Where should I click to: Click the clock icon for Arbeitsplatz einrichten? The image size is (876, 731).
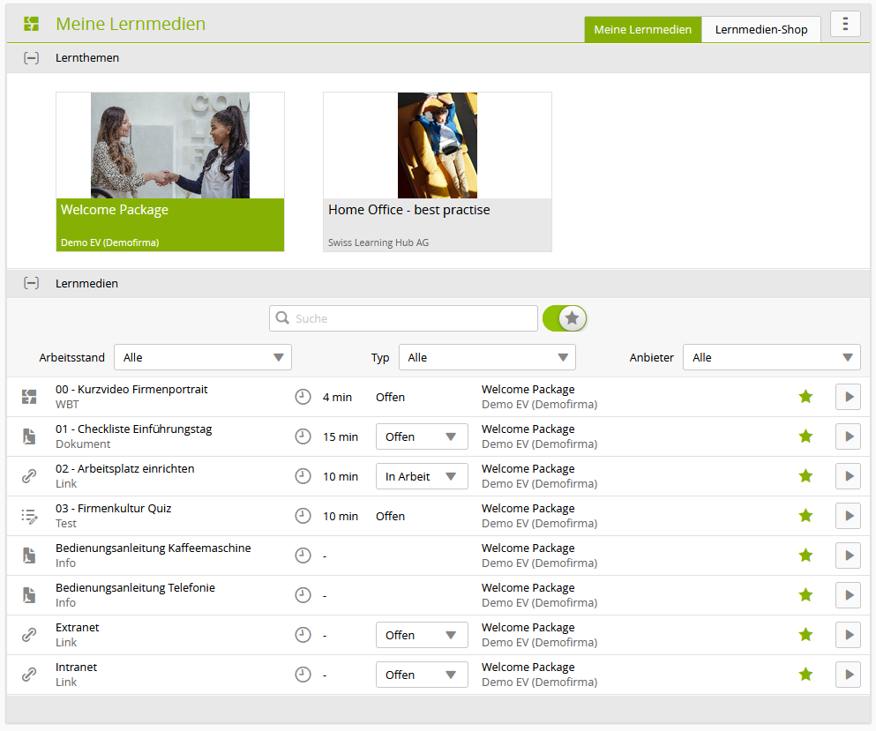[303, 476]
